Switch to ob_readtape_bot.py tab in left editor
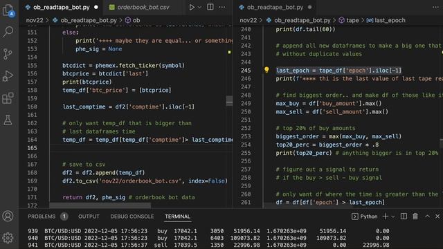443x249 pixels. tap(62, 8)
